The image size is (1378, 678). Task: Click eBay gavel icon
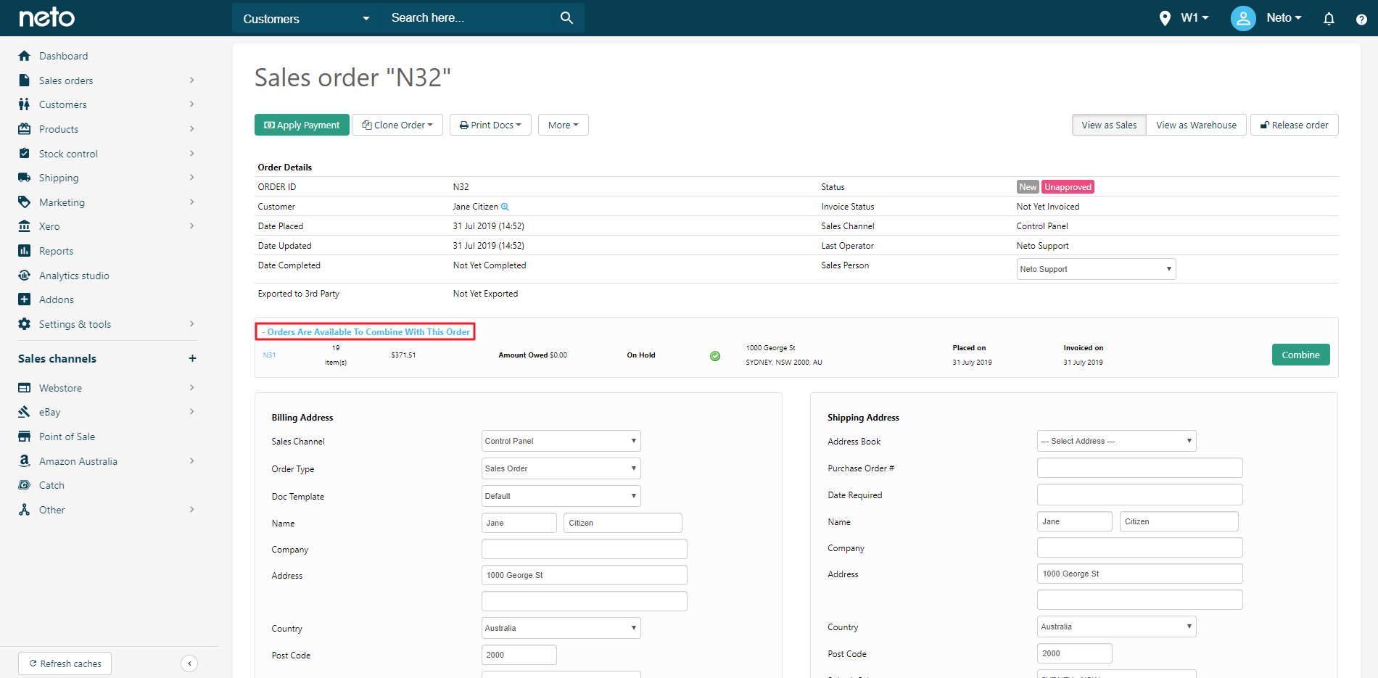coord(25,412)
